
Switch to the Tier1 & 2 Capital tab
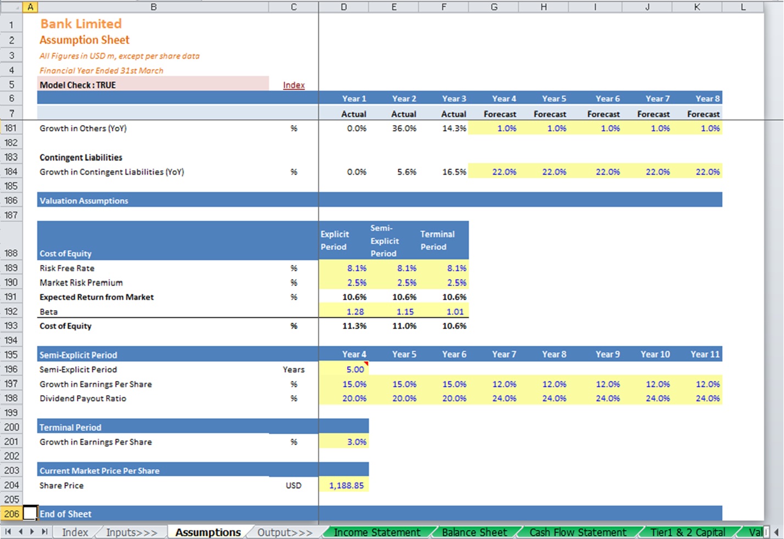coord(688,532)
